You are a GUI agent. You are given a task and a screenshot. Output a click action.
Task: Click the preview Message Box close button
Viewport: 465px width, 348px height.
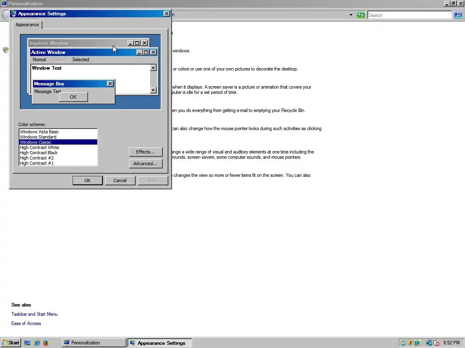coord(110,84)
